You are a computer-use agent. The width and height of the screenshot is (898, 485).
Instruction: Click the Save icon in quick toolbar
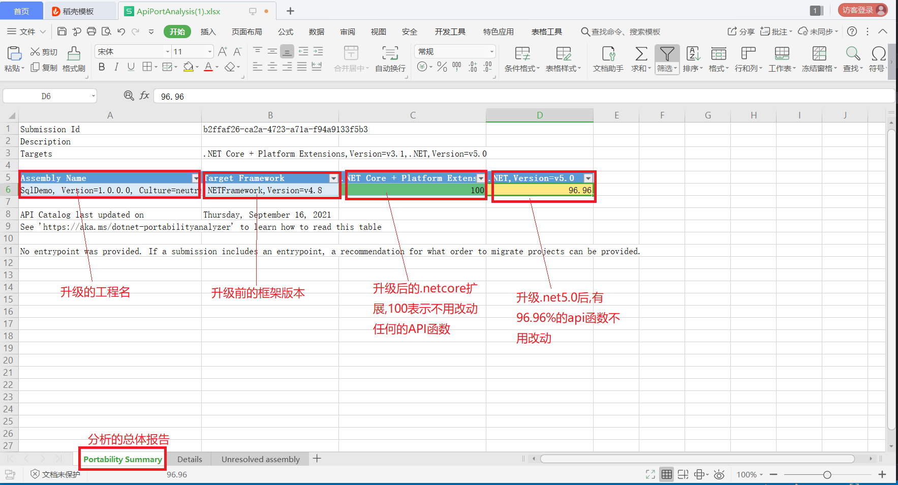click(62, 32)
